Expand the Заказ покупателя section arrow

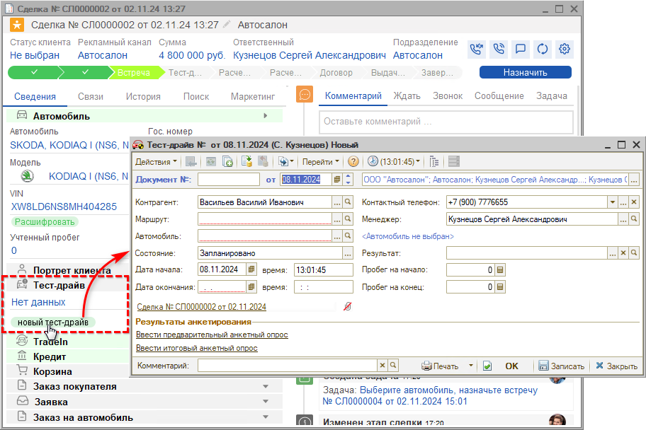point(266,386)
